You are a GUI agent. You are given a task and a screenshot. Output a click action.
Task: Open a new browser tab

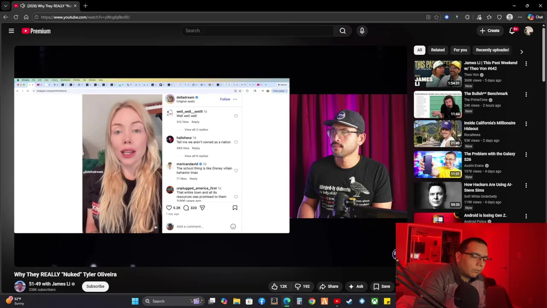point(85,6)
